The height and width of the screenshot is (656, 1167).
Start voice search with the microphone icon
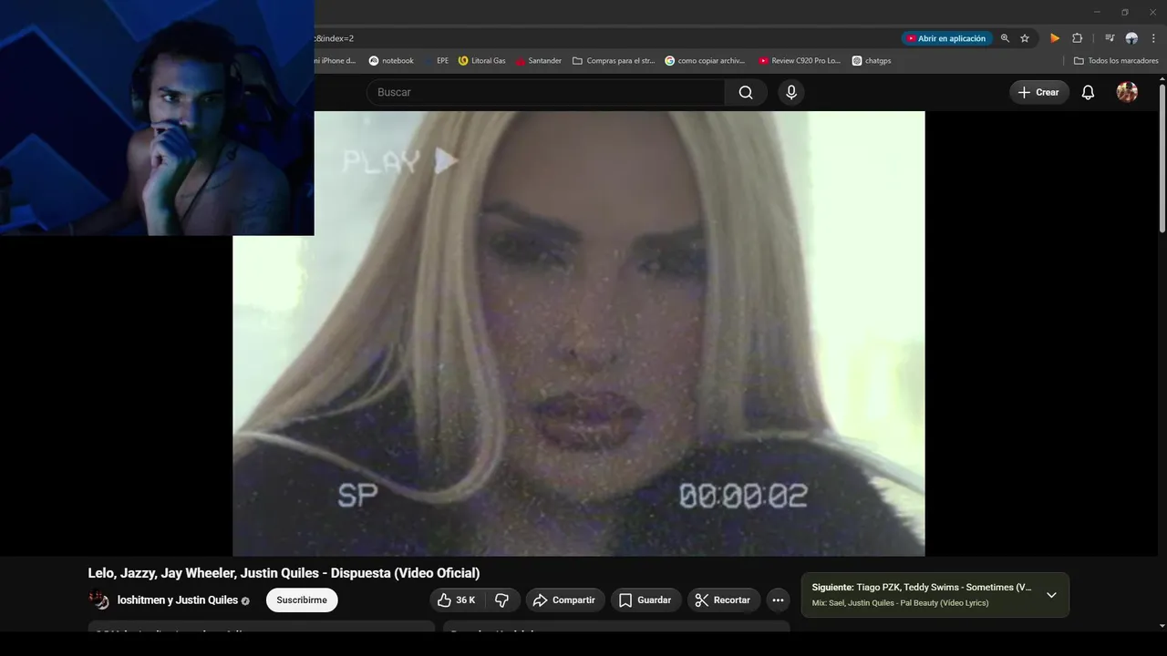pos(791,92)
